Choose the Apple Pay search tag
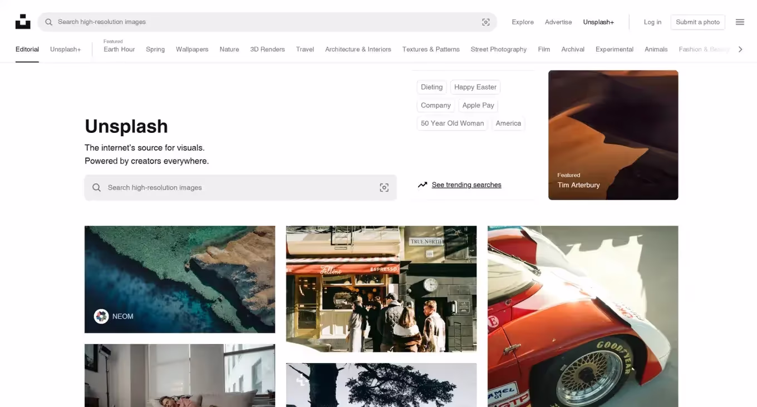The height and width of the screenshot is (407, 757). 478,106
